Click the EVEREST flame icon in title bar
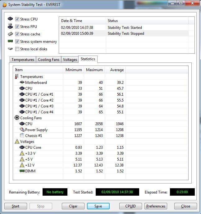The height and width of the screenshot is (214, 201). pos(5,5)
